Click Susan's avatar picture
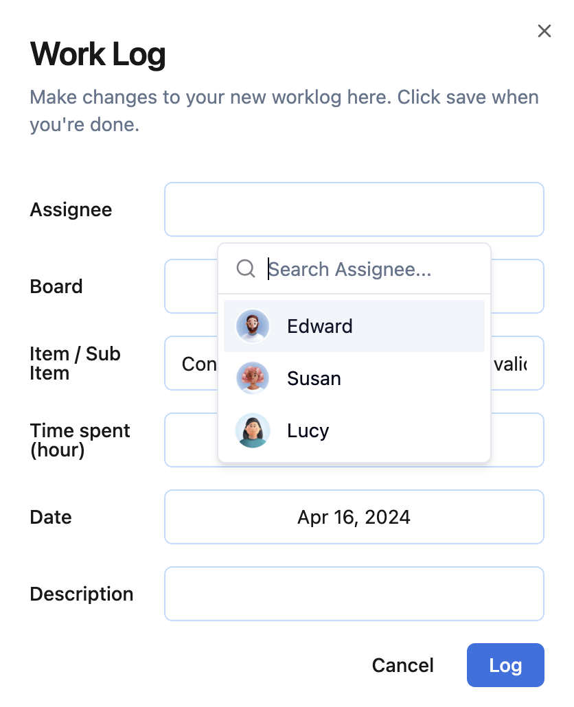The image size is (574, 707). coord(253,378)
